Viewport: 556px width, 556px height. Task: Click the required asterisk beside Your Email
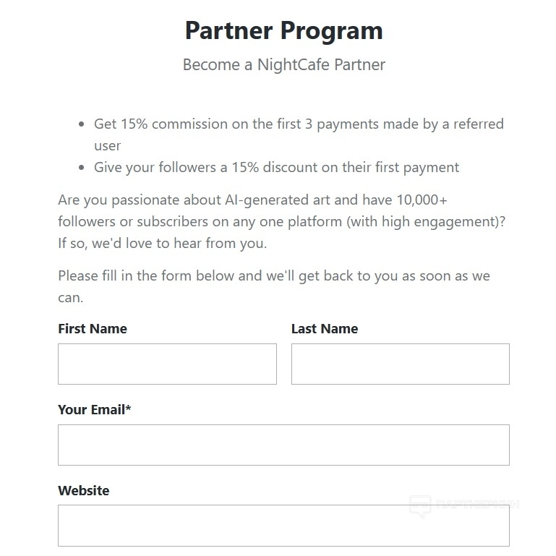point(129,409)
